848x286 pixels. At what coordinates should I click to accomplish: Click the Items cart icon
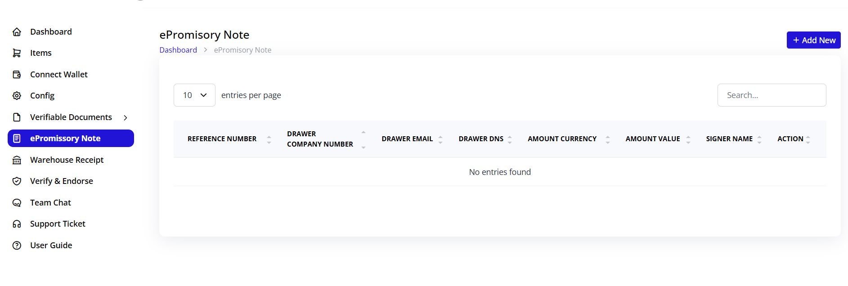tap(17, 53)
